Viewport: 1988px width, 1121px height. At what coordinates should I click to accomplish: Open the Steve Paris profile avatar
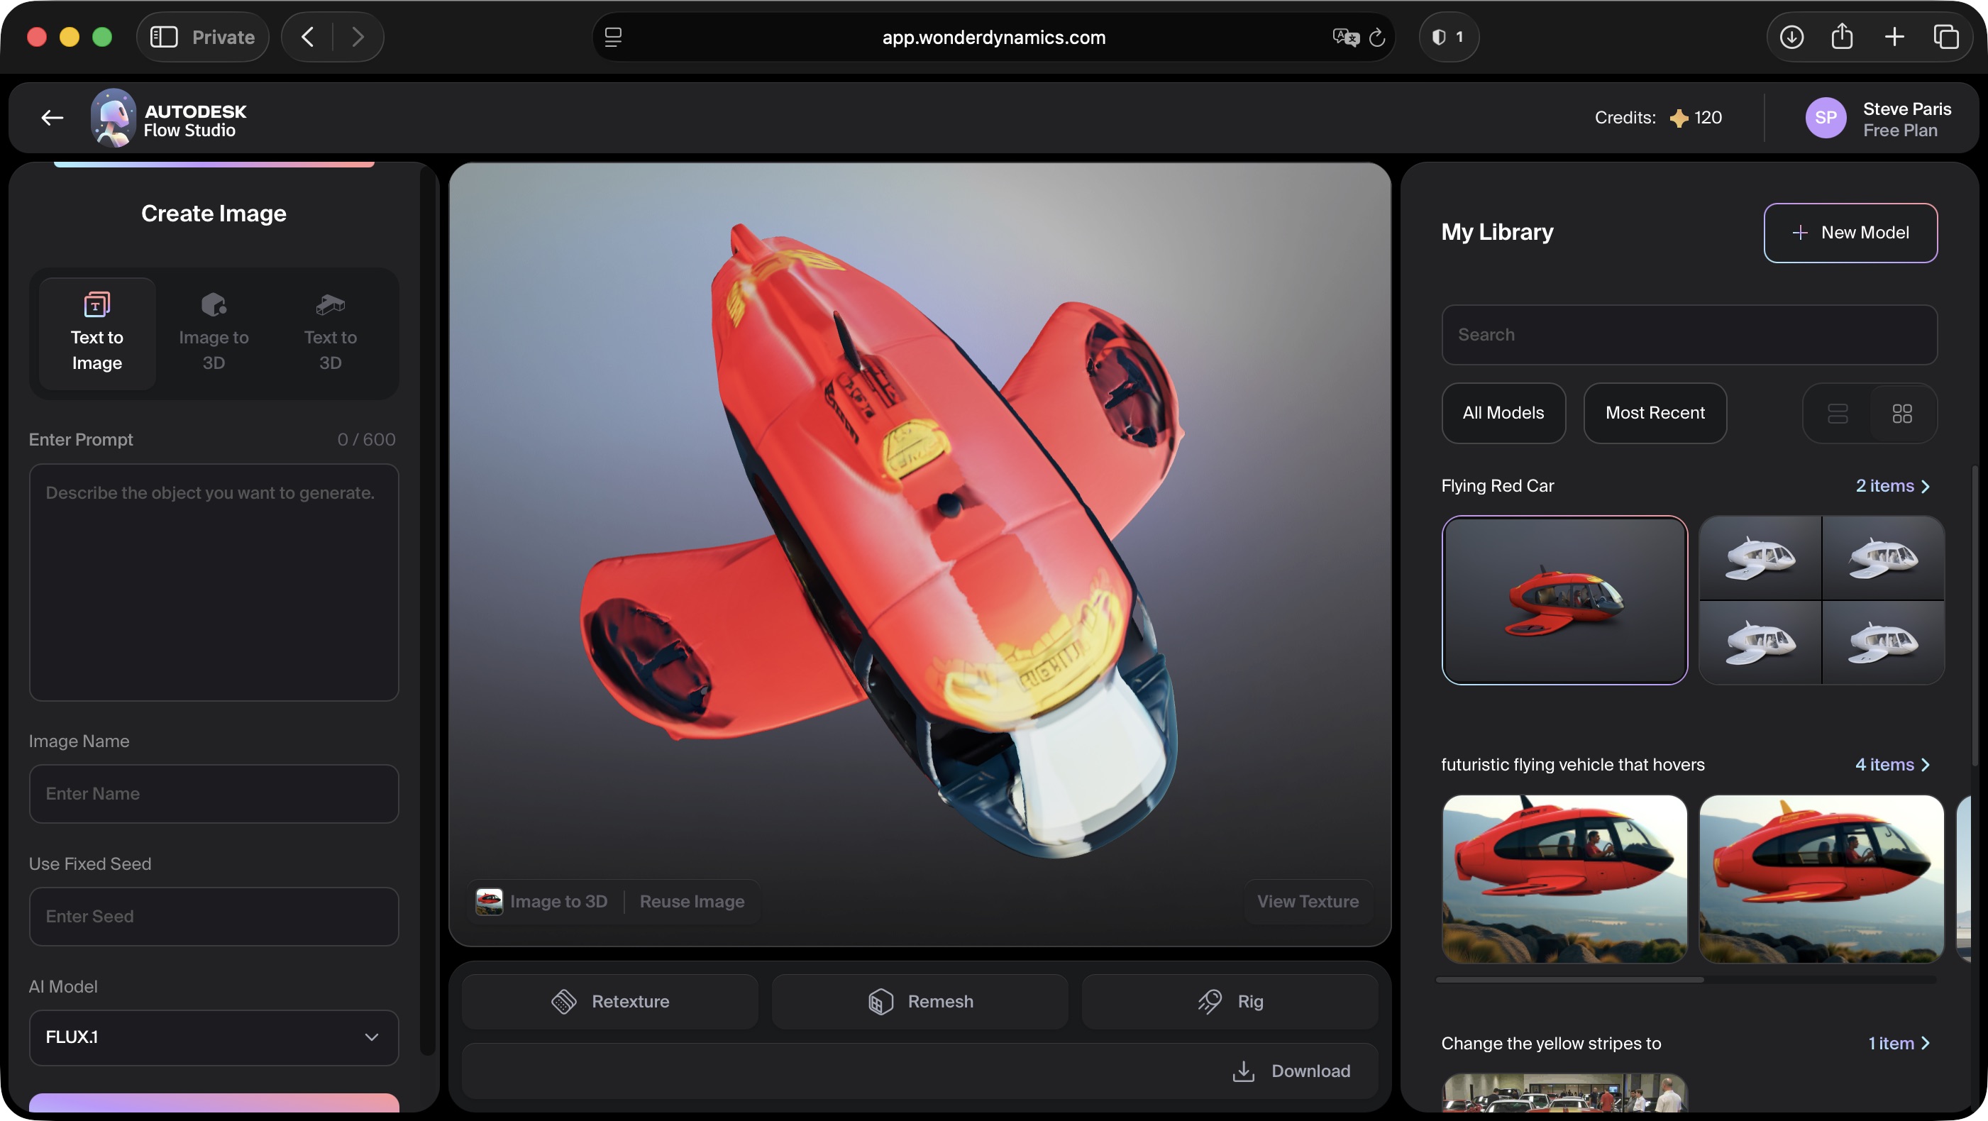[x=1826, y=117]
